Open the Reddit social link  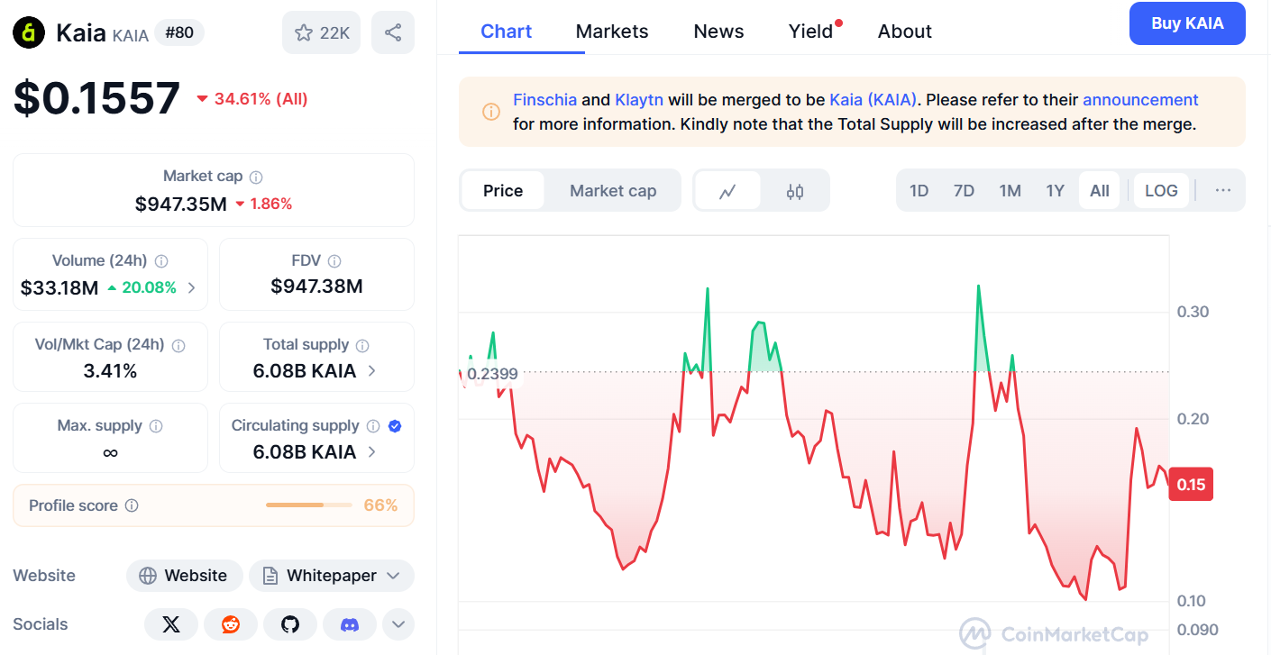[x=231, y=624]
